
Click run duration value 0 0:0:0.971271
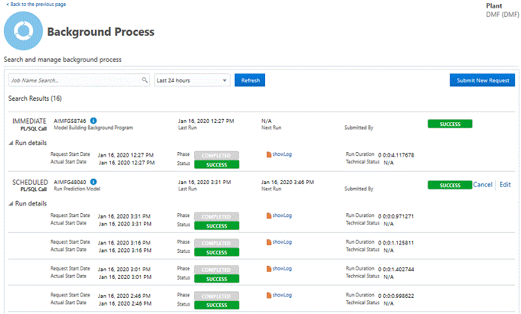(396, 216)
